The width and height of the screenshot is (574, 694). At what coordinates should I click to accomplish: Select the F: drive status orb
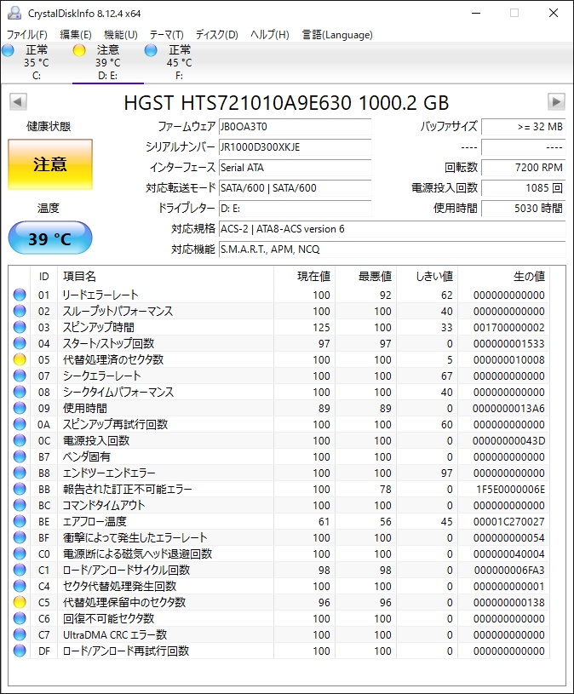(152, 50)
